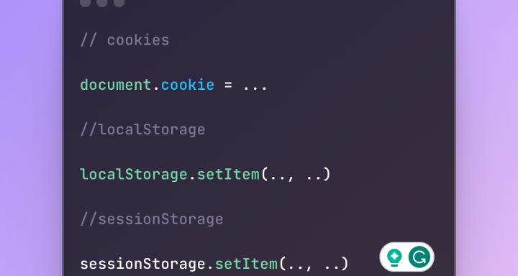Select the blue 'cookie' property
This screenshot has height=276, width=518.
coord(188,85)
